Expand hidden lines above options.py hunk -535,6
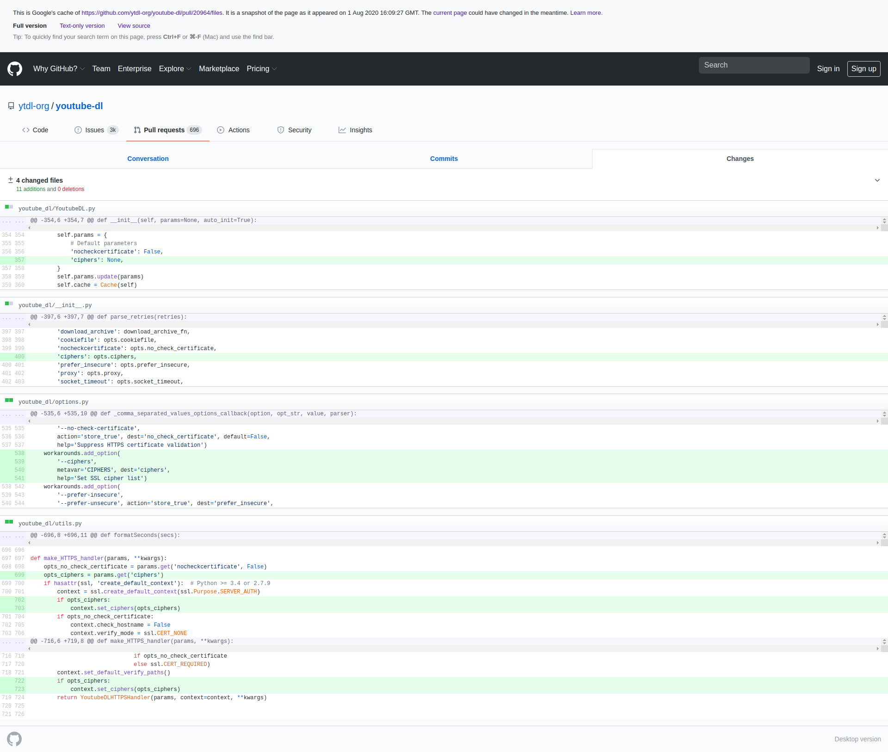 tap(13, 414)
